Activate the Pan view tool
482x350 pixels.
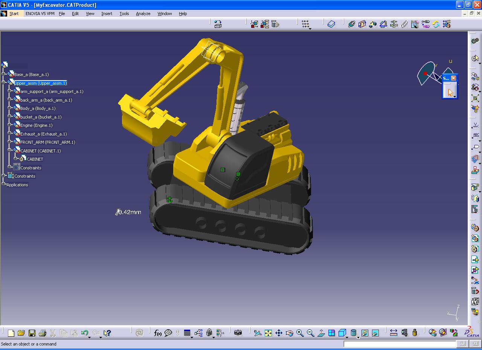pos(279,333)
